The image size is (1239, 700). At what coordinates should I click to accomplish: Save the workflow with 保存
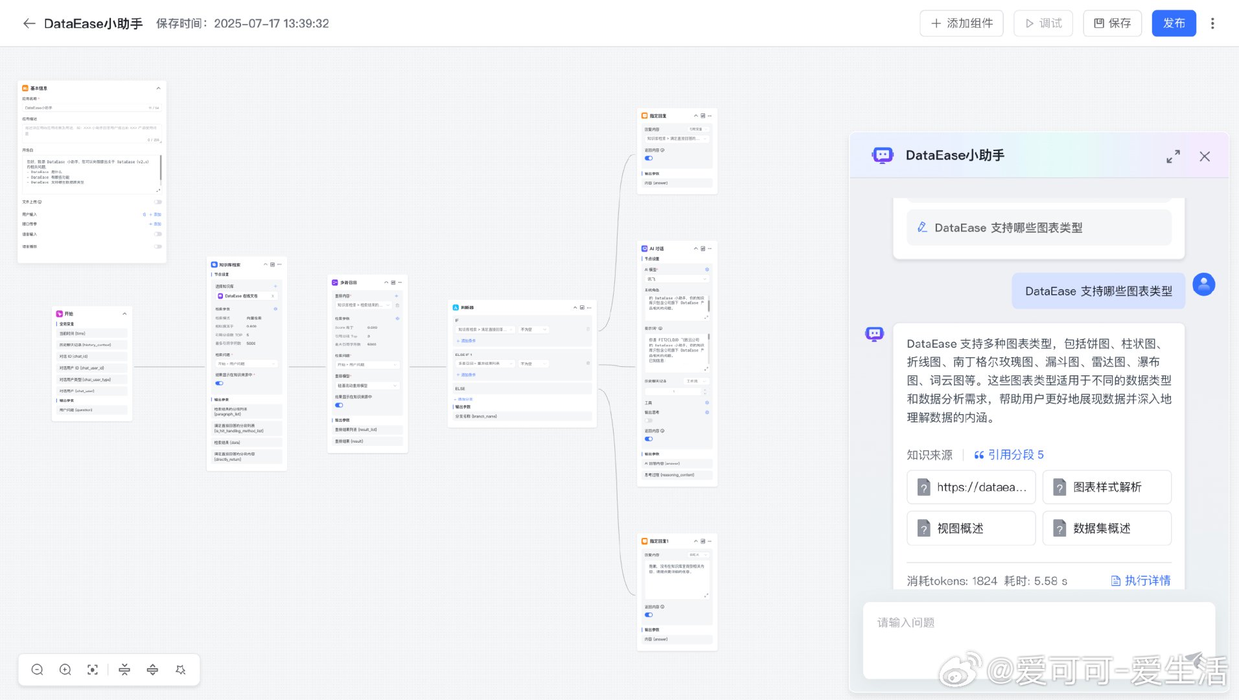pos(1113,23)
